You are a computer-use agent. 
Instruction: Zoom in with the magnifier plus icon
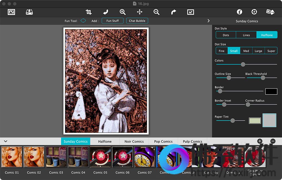(123, 12)
